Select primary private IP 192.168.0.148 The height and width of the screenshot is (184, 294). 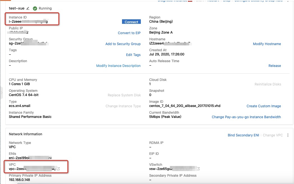click(x=19, y=180)
